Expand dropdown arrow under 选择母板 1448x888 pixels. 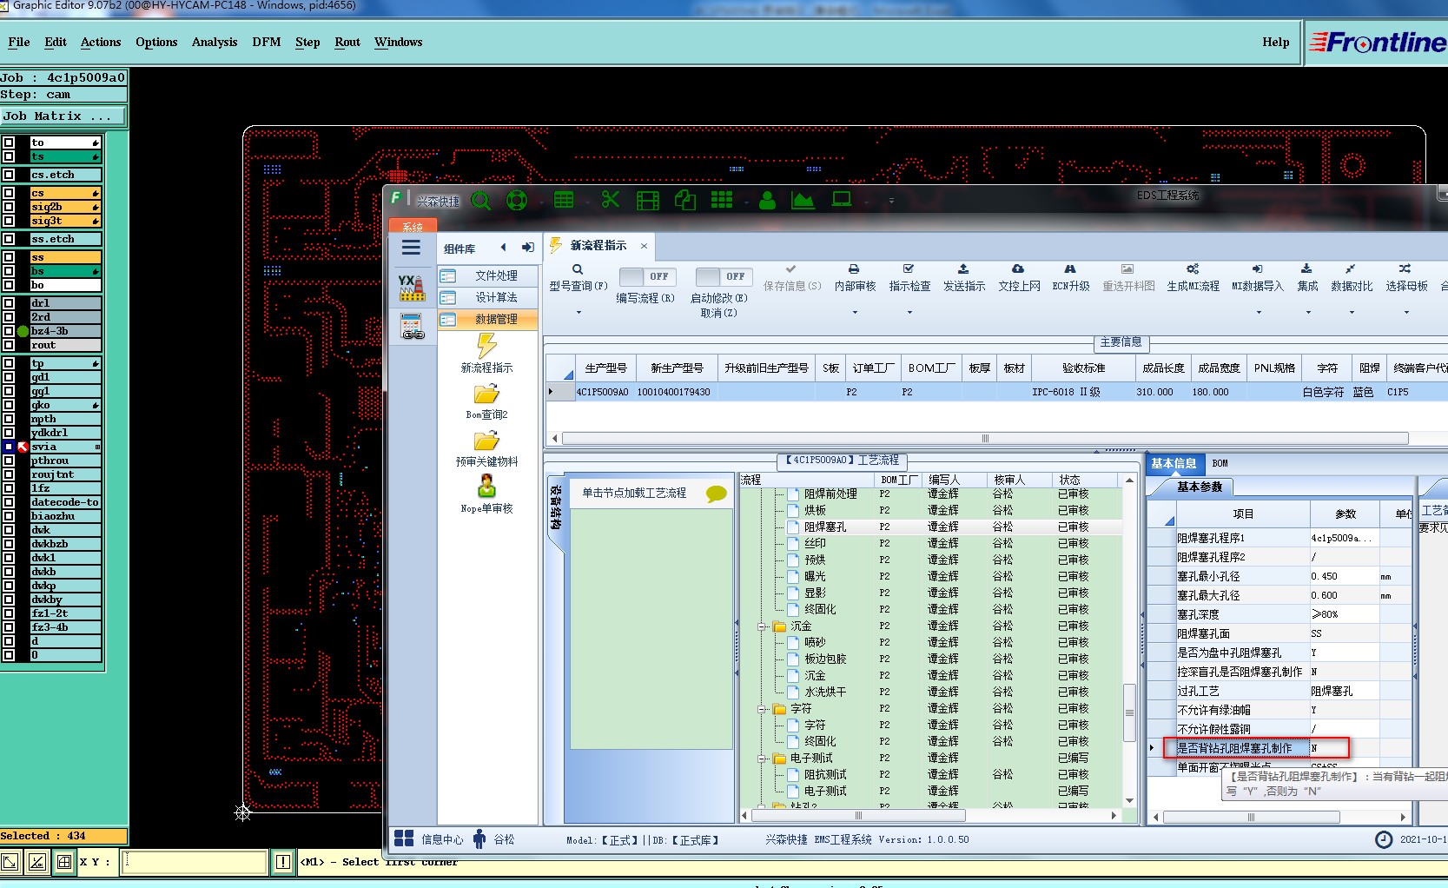tap(1406, 312)
